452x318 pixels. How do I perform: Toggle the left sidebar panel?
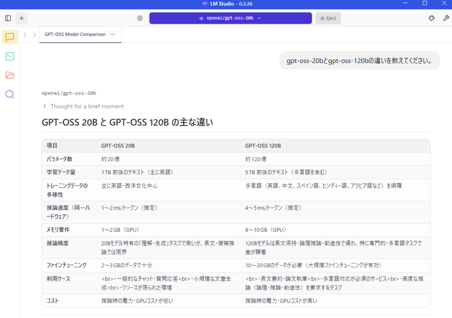tap(8, 18)
